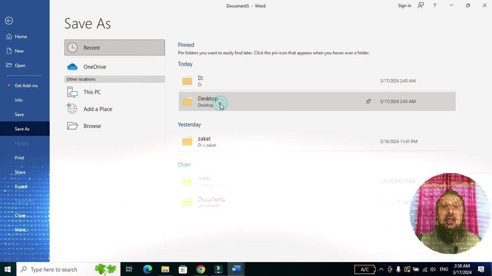The height and width of the screenshot is (276, 492).
Task: Click the volume speaker tray icon
Action: [433, 269]
